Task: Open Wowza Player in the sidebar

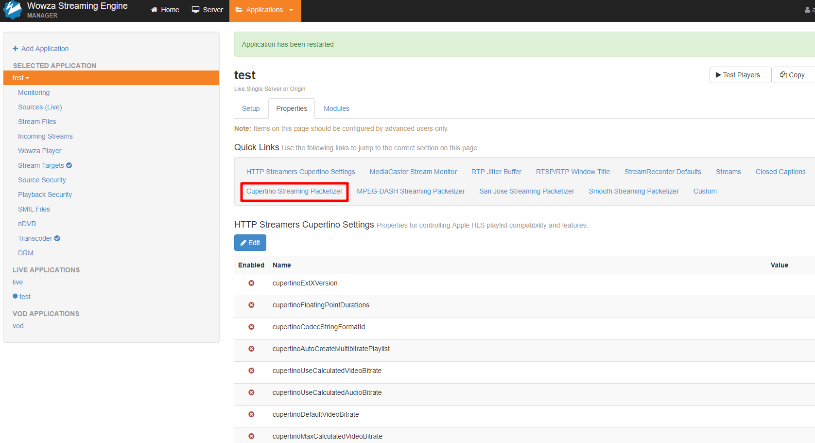Action: (39, 151)
